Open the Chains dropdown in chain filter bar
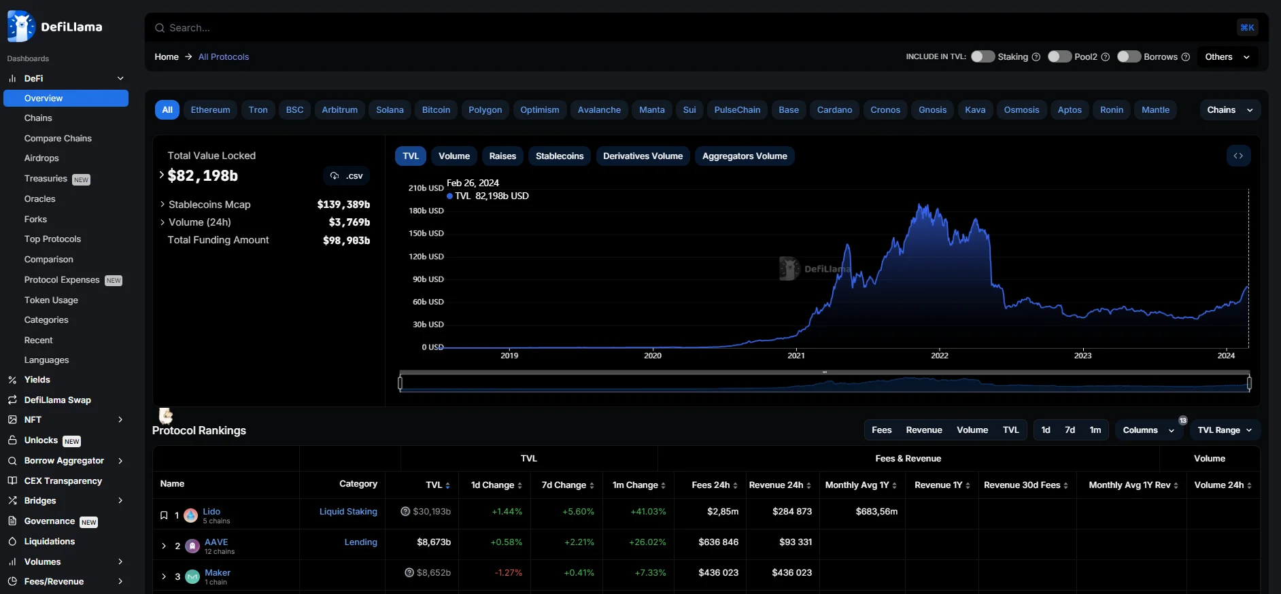Viewport: 1281px width, 594px height. [x=1230, y=110]
